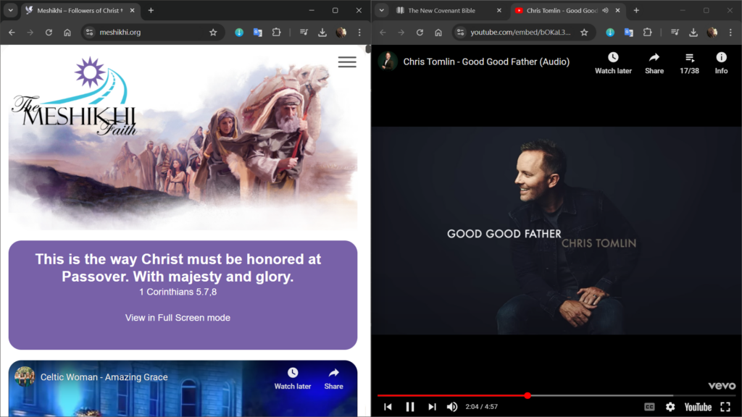Open home page in YouTube window
This screenshot has height=417, width=742.
pos(438,32)
